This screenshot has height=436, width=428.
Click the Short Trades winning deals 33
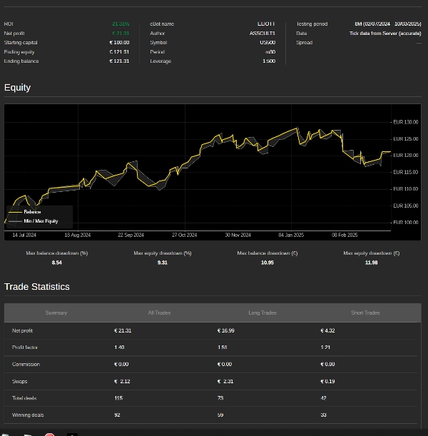tap(323, 415)
